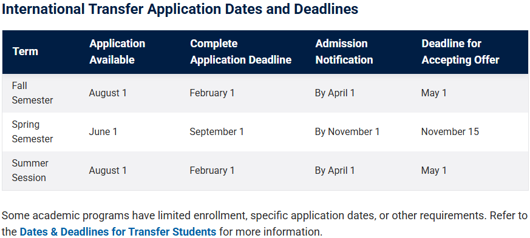The width and height of the screenshot is (530, 238).
Task: Select the Spring Semester row label
Action: pyautogui.click(x=32, y=132)
